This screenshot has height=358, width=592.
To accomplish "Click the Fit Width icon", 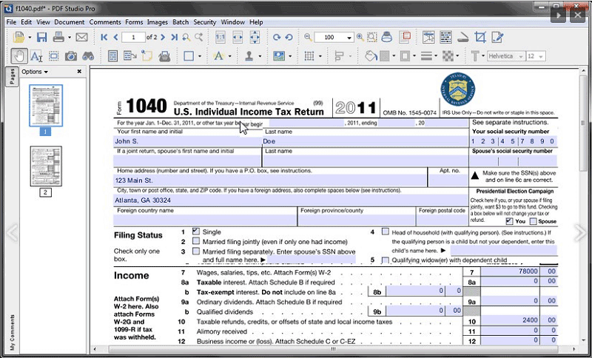I will pyautogui.click(x=238, y=37).
